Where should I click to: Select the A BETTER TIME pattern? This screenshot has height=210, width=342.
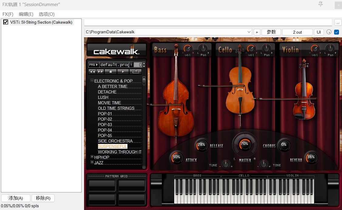[113, 86]
